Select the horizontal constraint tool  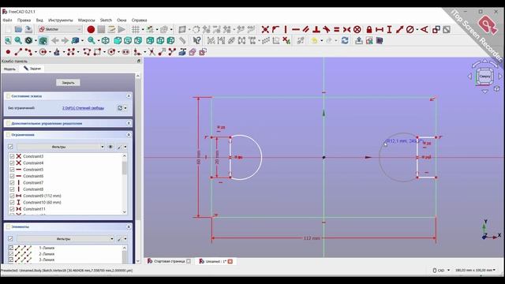pos(296,30)
